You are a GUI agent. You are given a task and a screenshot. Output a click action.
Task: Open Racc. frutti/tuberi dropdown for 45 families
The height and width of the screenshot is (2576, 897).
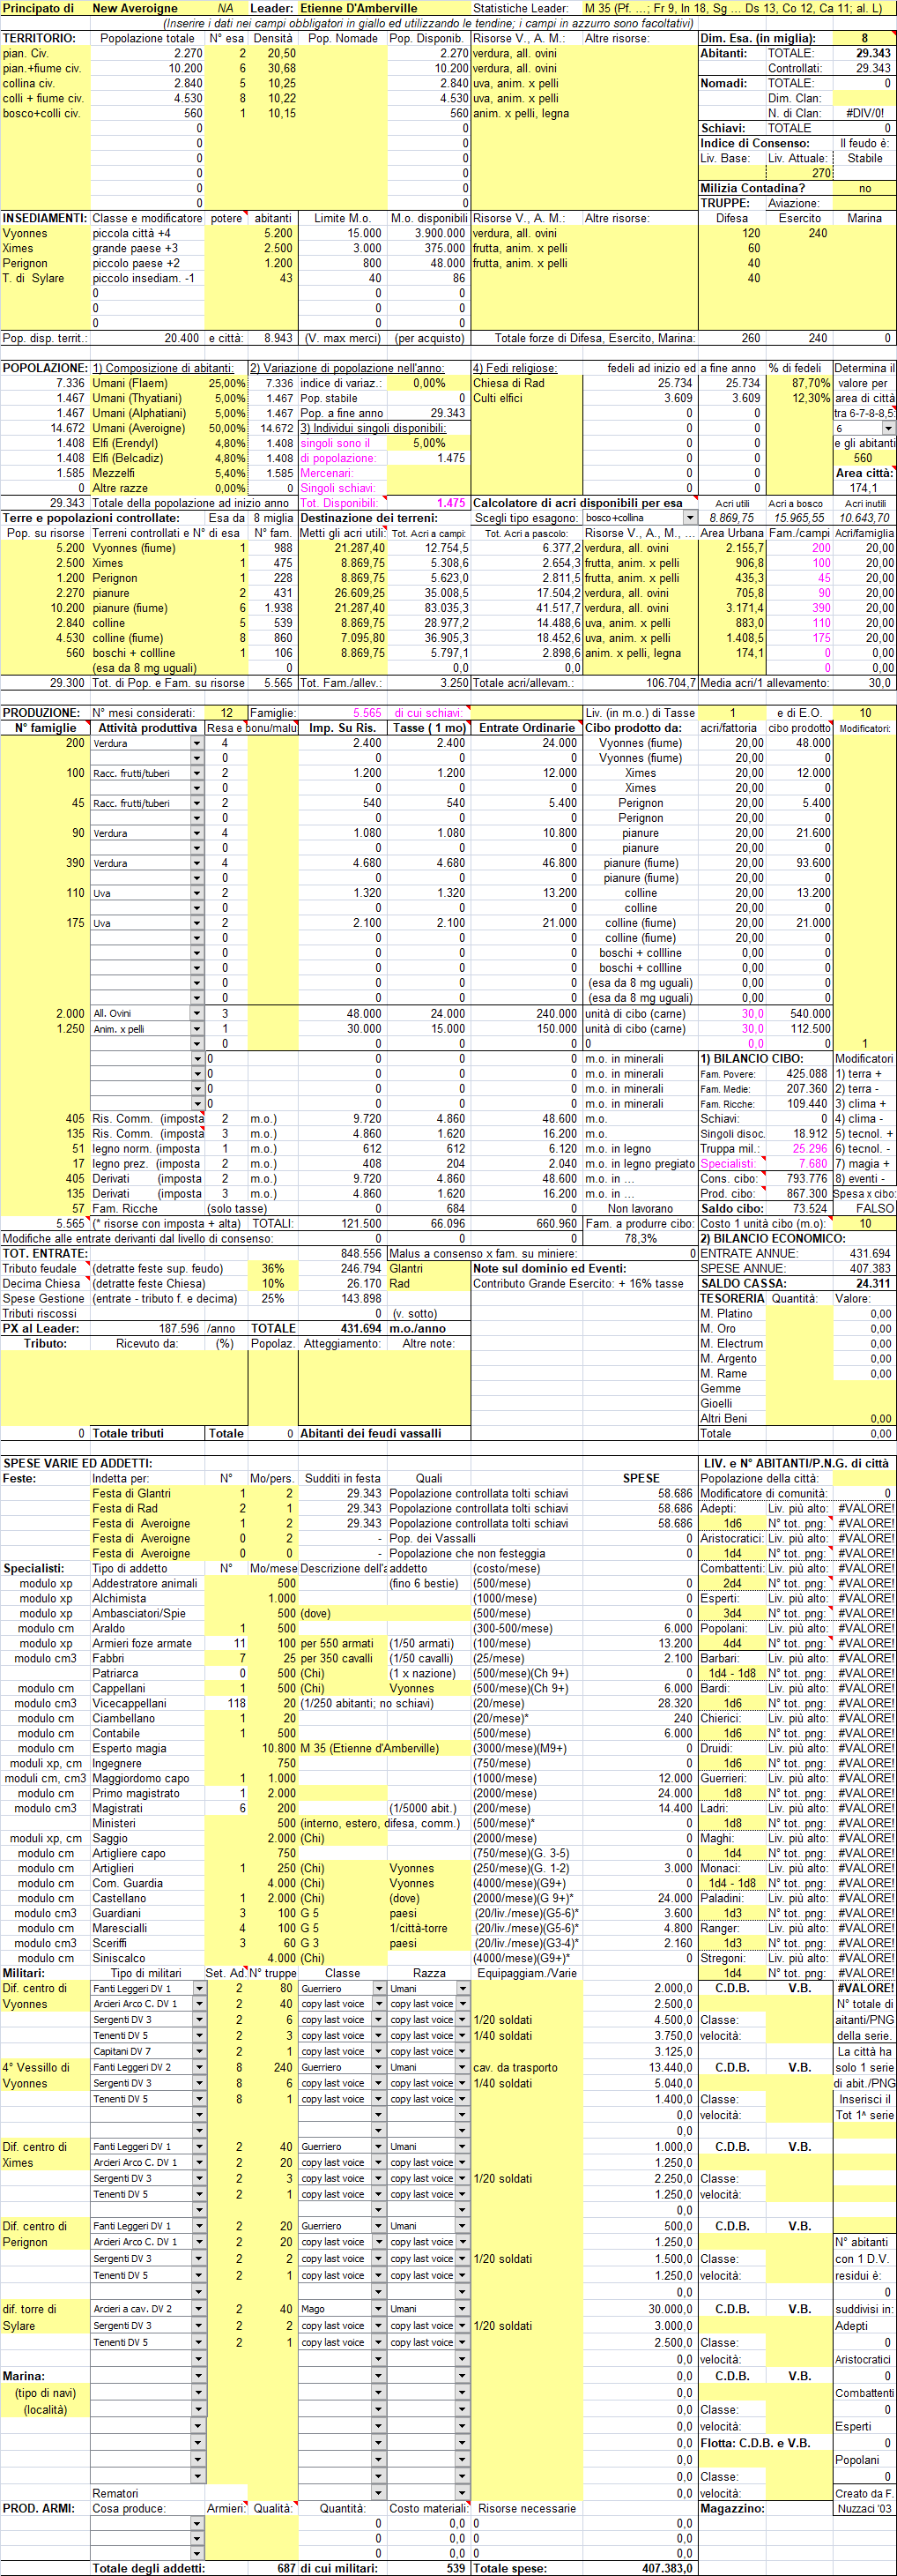197,803
